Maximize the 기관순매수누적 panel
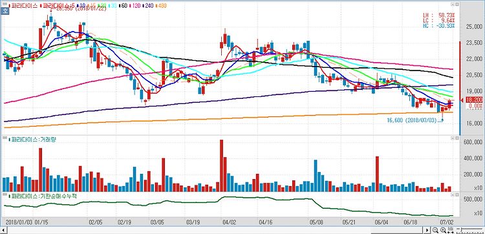Image resolution: width=485 pixels, height=234 pixels. 457,195
